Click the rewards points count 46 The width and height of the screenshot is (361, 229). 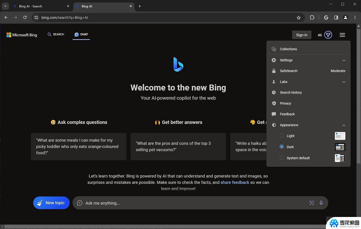tap(320, 35)
